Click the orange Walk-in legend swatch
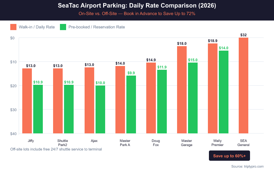Viewport: 274px width, 171px height. (x=14, y=27)
